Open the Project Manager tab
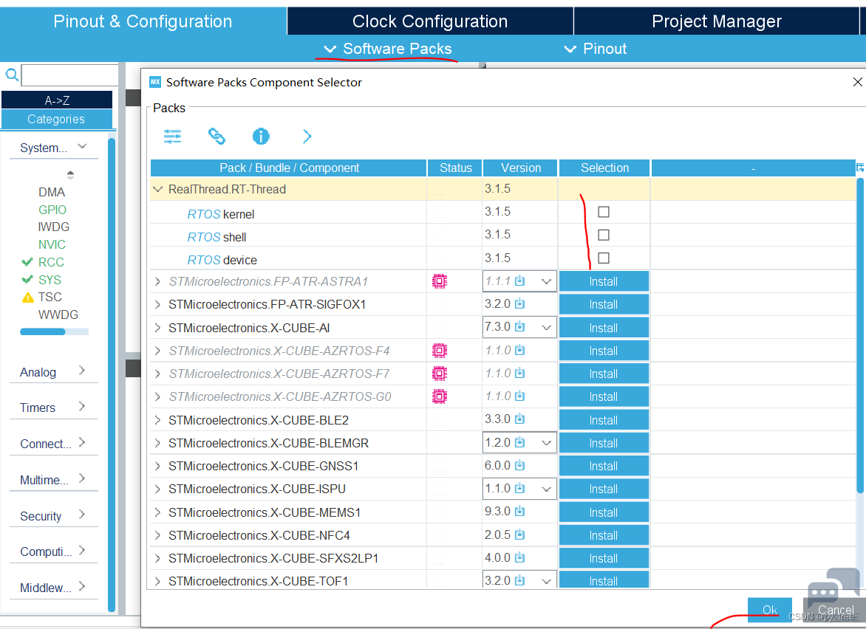866x629 pixels. (716, 21)
